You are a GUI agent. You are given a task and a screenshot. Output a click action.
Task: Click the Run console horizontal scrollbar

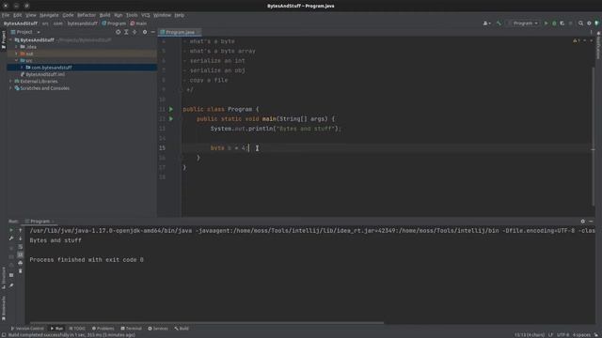(x=207, y=323)
